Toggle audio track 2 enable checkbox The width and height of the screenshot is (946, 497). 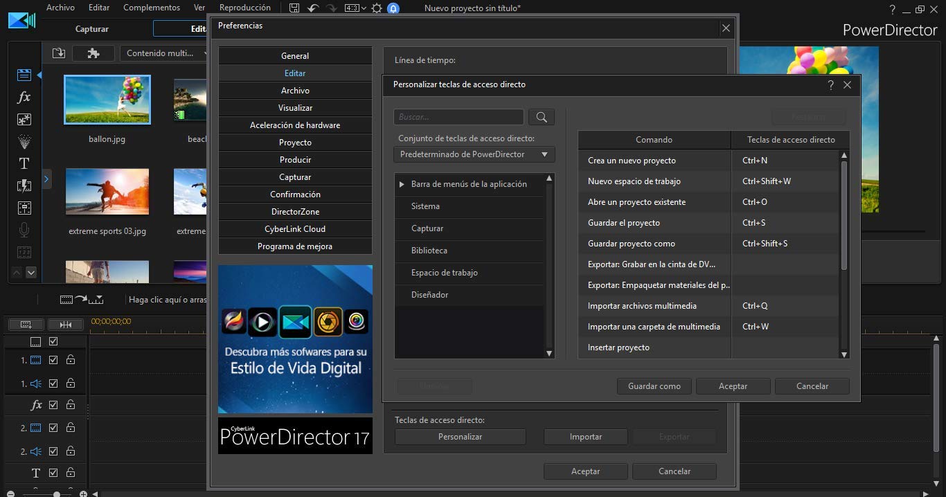[53, 451]
